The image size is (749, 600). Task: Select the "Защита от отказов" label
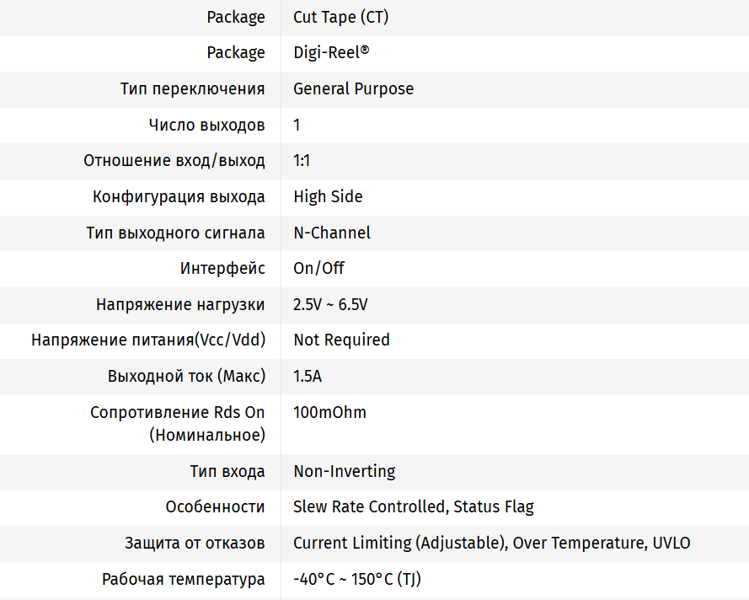[195, 544]
